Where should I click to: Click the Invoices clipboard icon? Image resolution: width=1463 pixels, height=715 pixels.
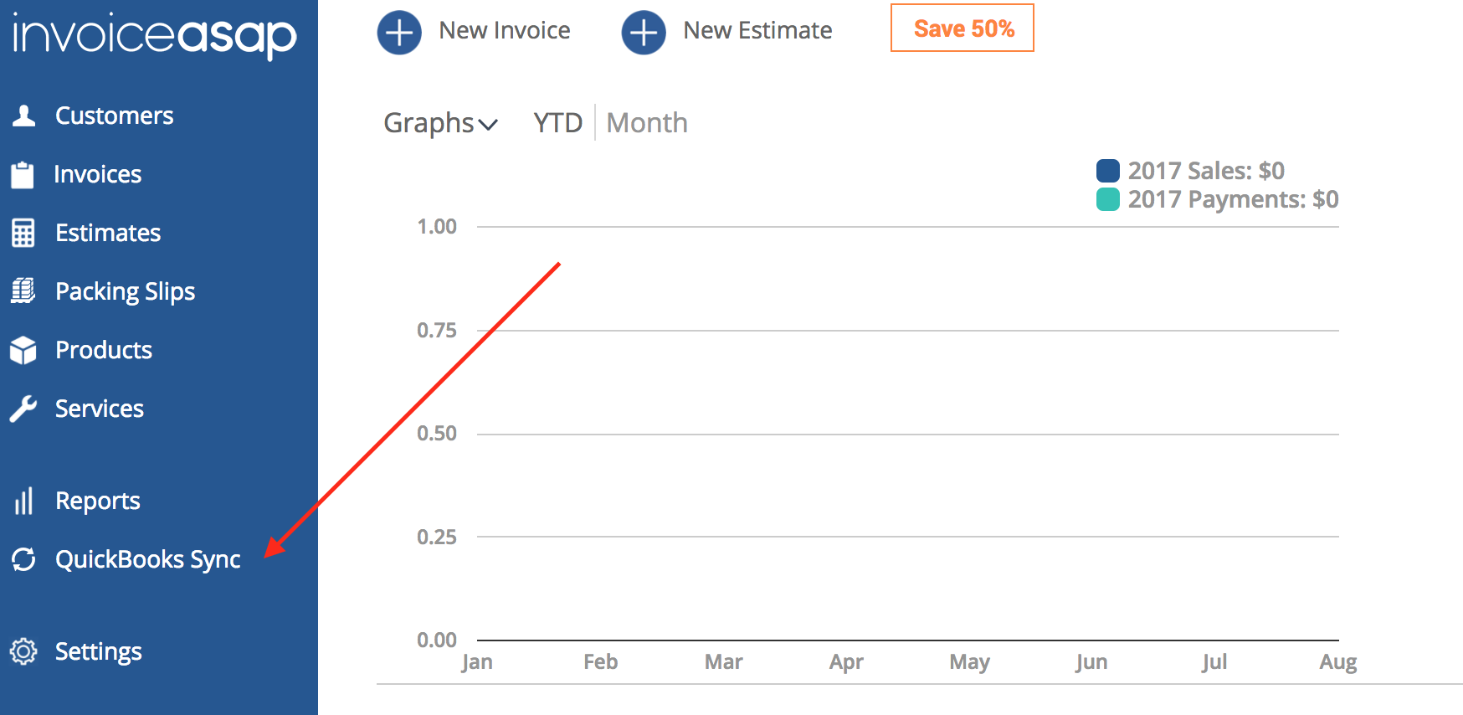[x=23, y=174]
